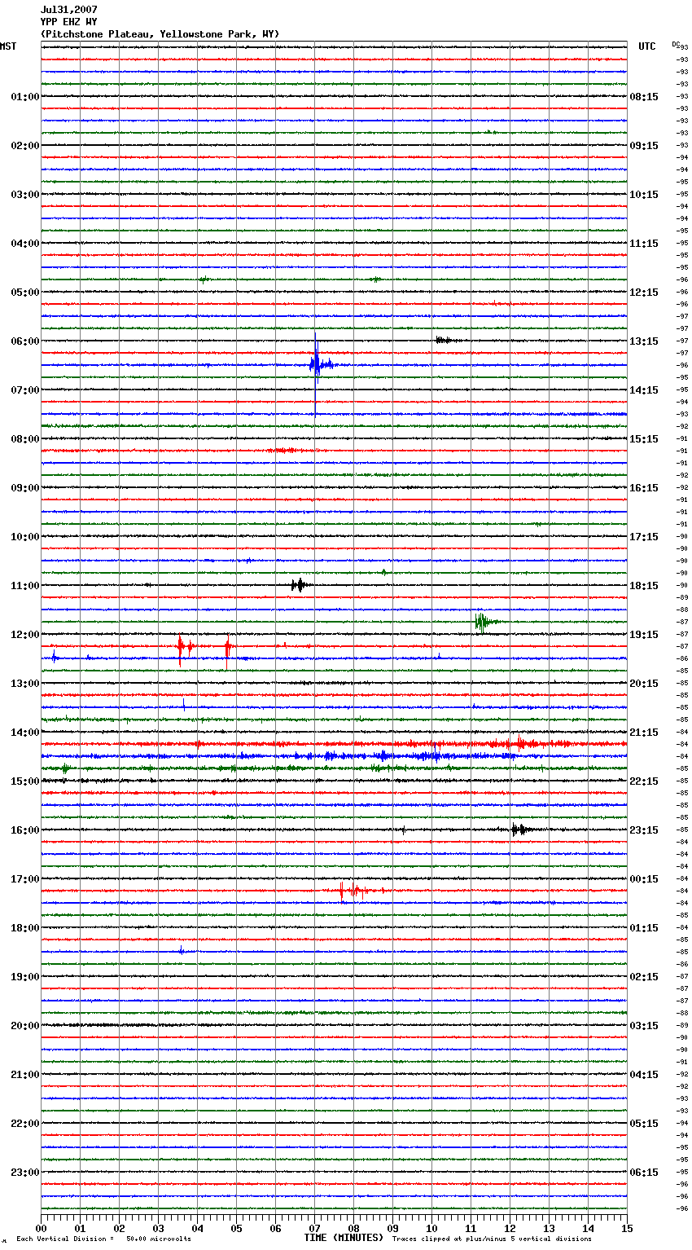692x1250 pixels.
Task: Click the 06:00 MST time label
Action: (x=25, y=341)
